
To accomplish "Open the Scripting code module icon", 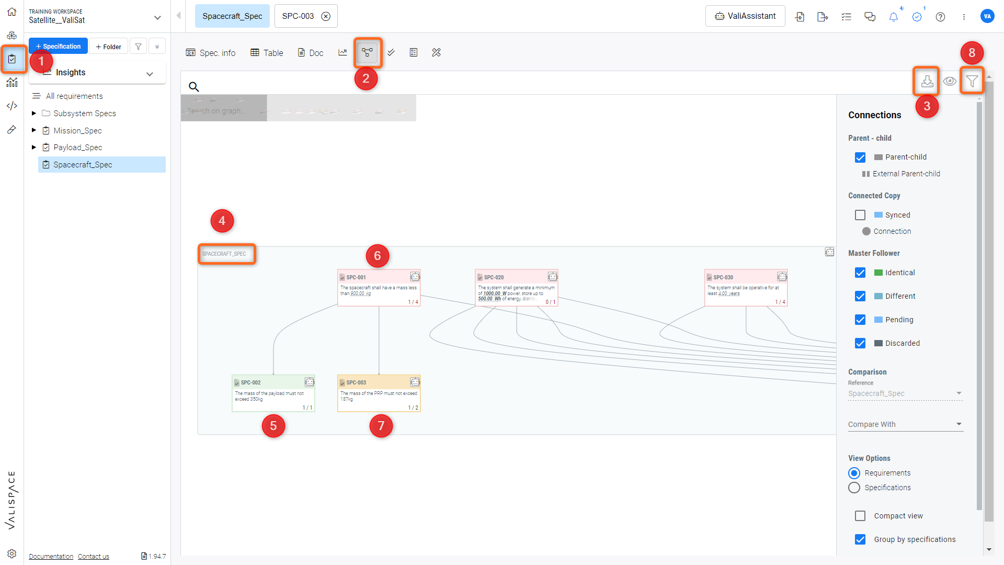I will pos(12,106).
